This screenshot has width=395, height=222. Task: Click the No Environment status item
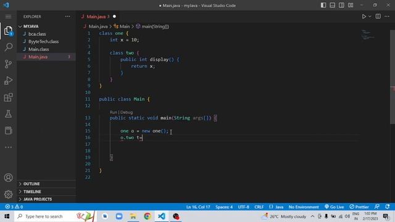304,207
